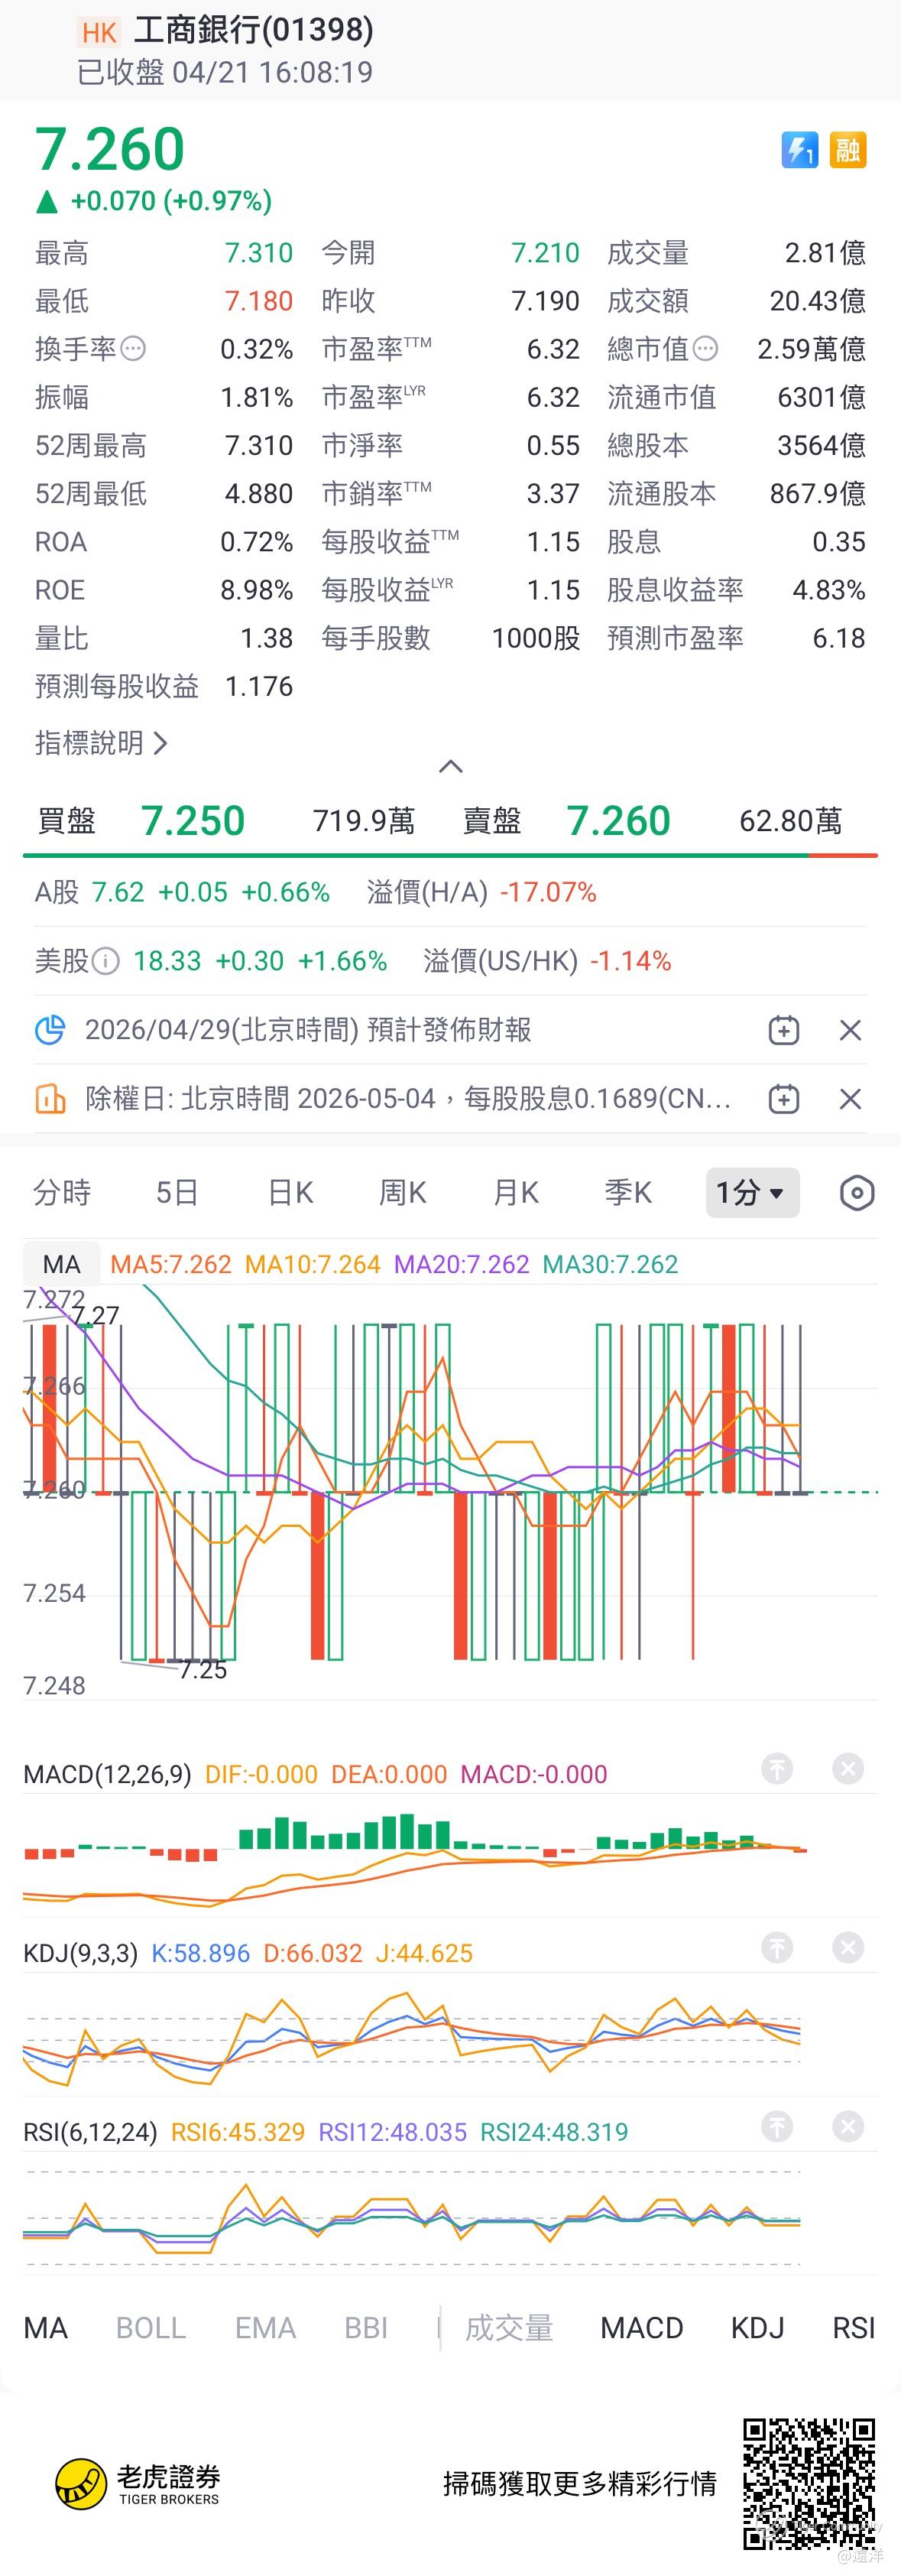Screen dimensions: 901x2576
Task: Tap RSI(6,12,24) panel title
Action: (x=90, y=2132)
